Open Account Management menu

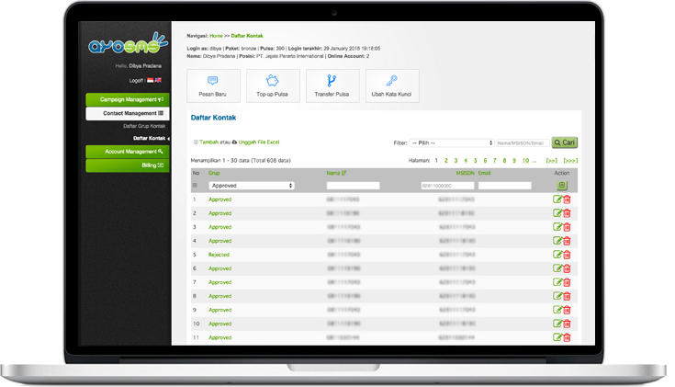129,154
